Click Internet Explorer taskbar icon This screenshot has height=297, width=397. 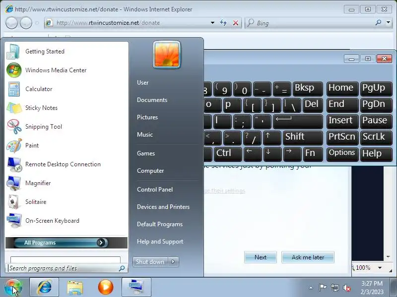(x=44, y=288)
